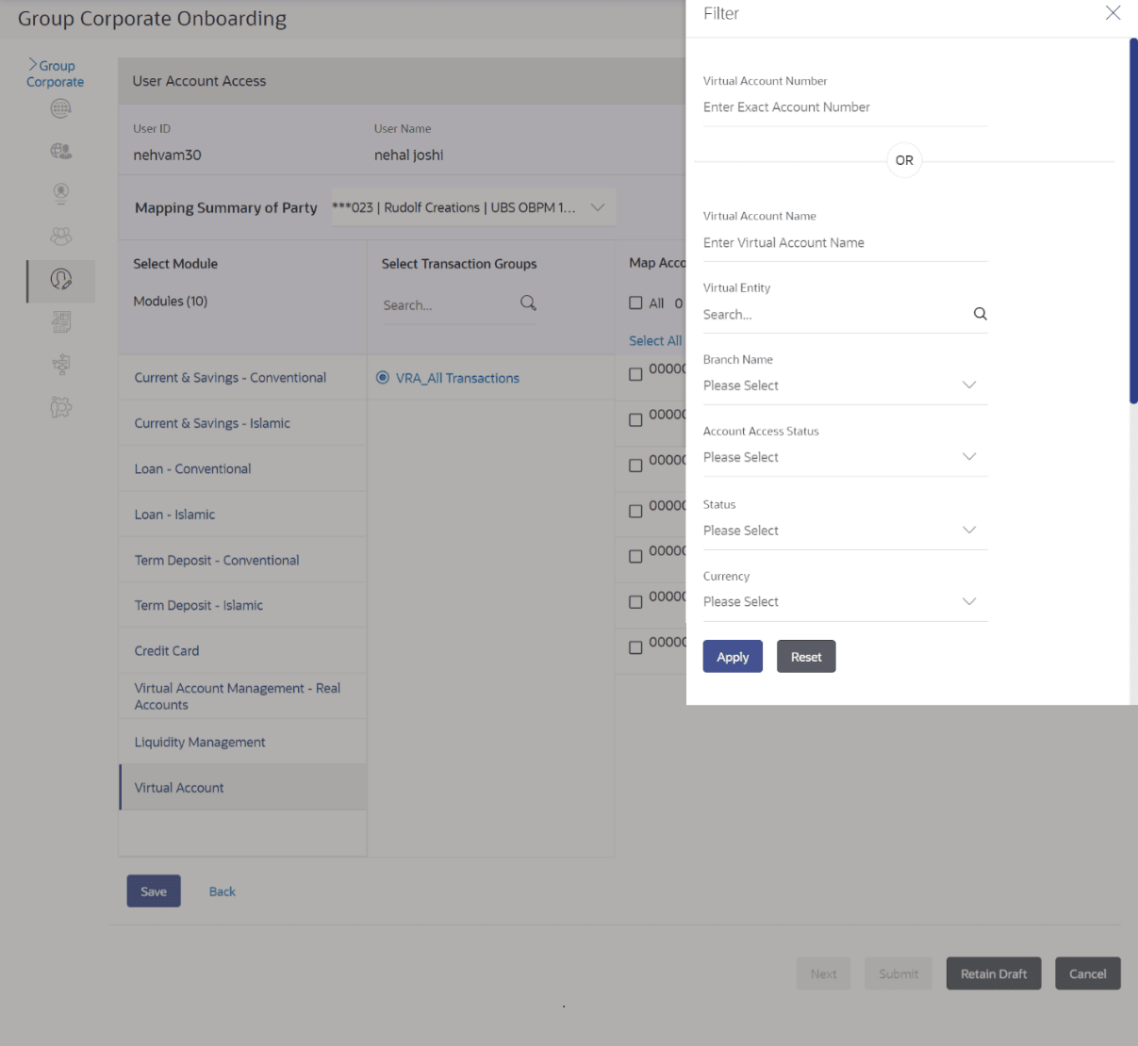Click the Transaction Groups search magnifier icon
1138x1046 pixels.
(528, 303)
